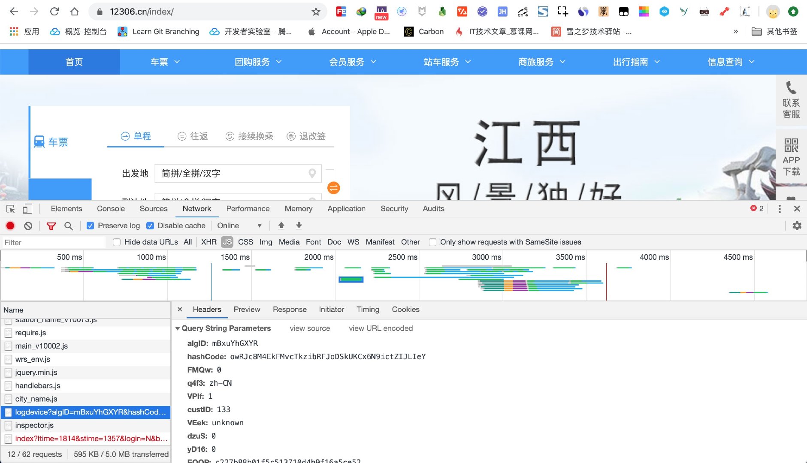Stop the network recording
Image resolution: width=807 pixels, height=463 pixels.
(10, 225)
